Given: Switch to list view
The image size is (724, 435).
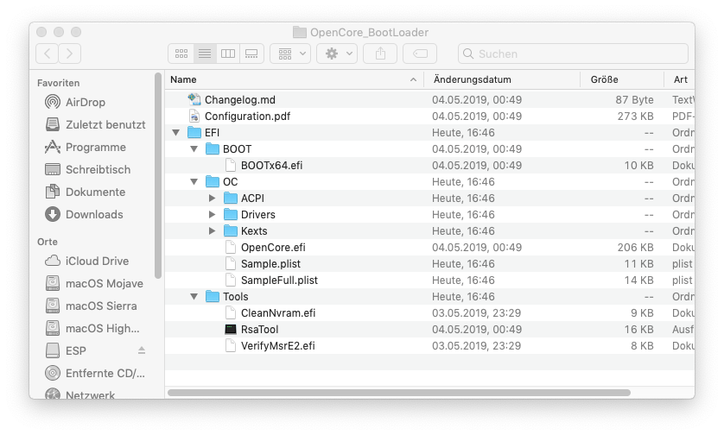Looking at the screenshot, I should click(205, 54).
